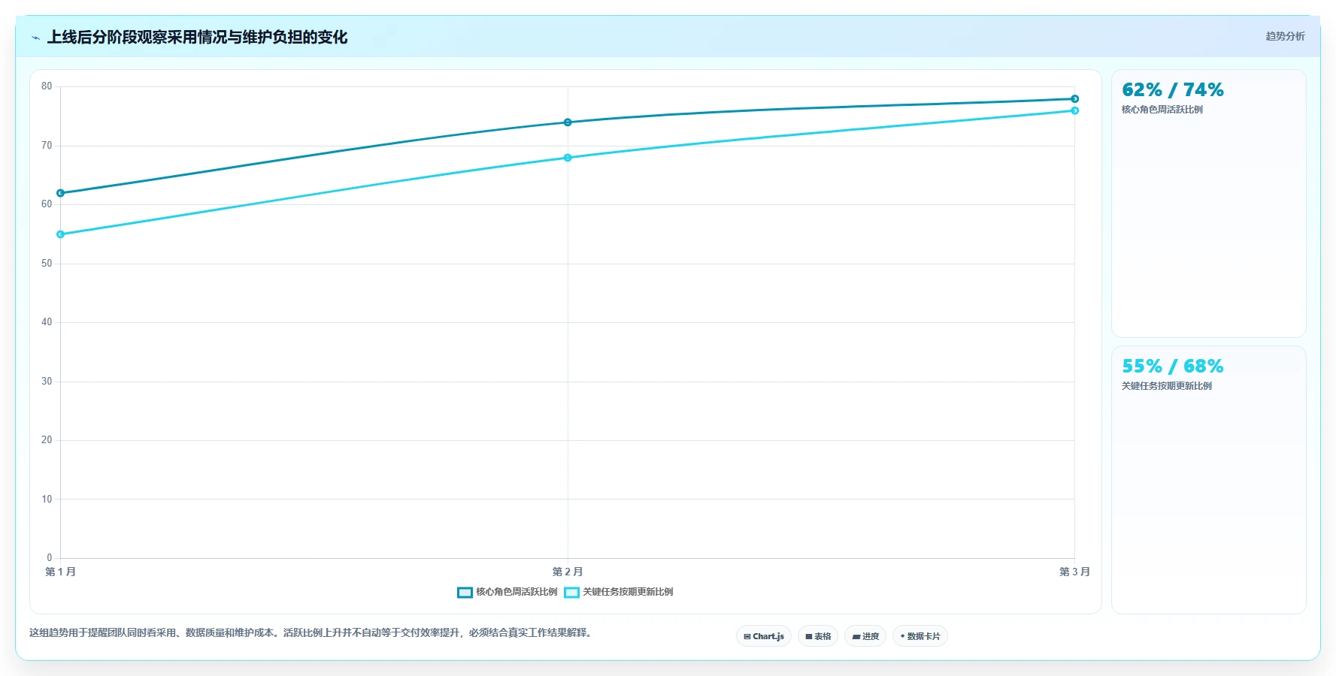
Task: Click 核心角色周活跃比例 caption in stat card
Action: point(1162,110)
